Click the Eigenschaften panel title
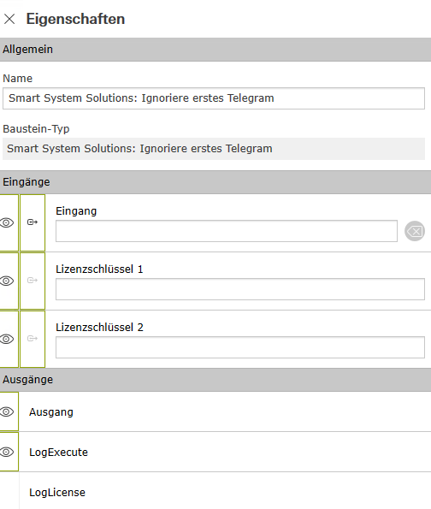 click(x=75, y=19)
